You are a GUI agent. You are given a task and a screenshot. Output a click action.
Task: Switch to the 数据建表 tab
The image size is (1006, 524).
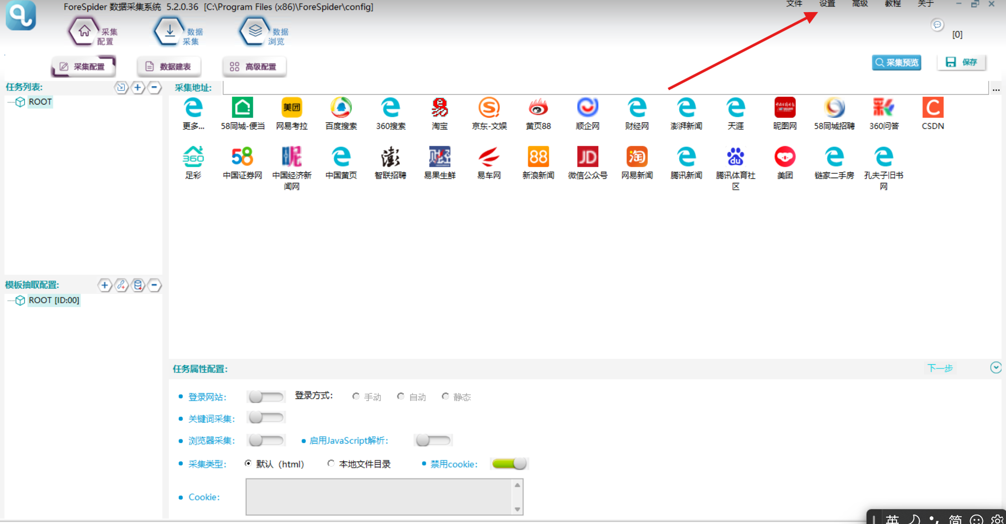click(169, 67)
